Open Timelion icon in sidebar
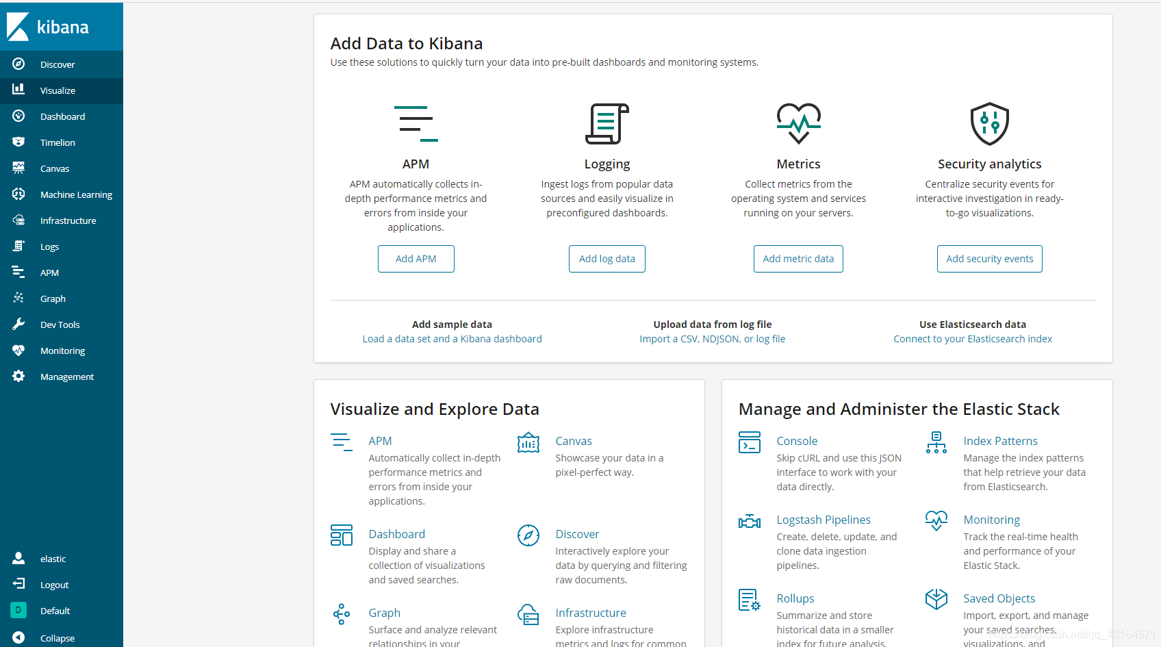This screenshot has width=1161, height=647. click(18, 142)
